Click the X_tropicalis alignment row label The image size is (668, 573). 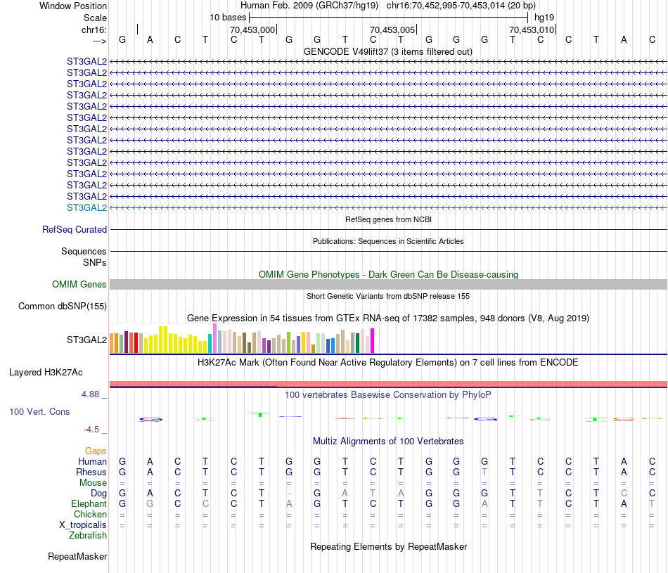[x=83, y=525]
